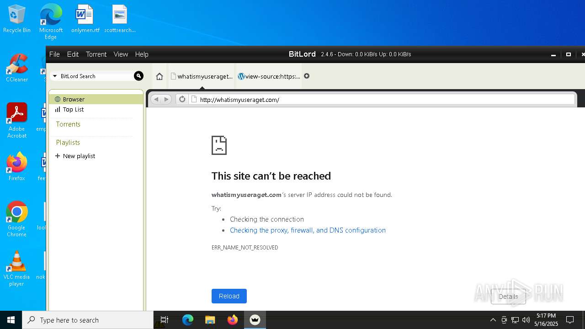This screenshot has height=329, width=585.
Task: Open Recycle Bin desktop icon
Action: pyautogui.click(x=17, y=19)
